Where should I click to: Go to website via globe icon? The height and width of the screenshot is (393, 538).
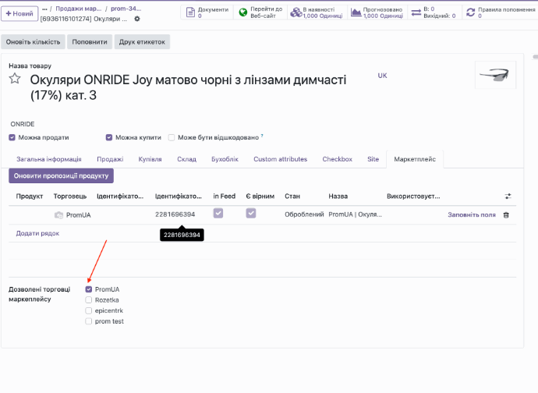click(x=260, y=12)
